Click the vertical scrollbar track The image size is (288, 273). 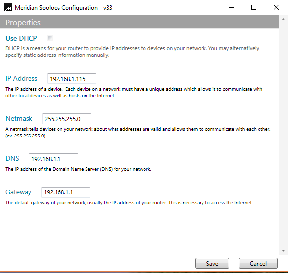(x=283, y=135)
